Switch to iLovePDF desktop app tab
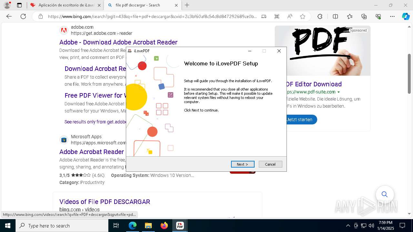413x232 pixels. point(65,5)
